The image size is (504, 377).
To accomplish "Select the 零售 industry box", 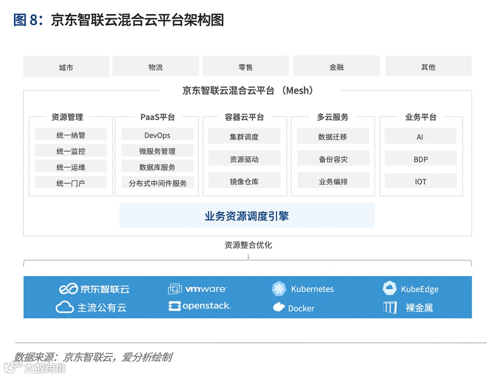I will tap(245, 66).
